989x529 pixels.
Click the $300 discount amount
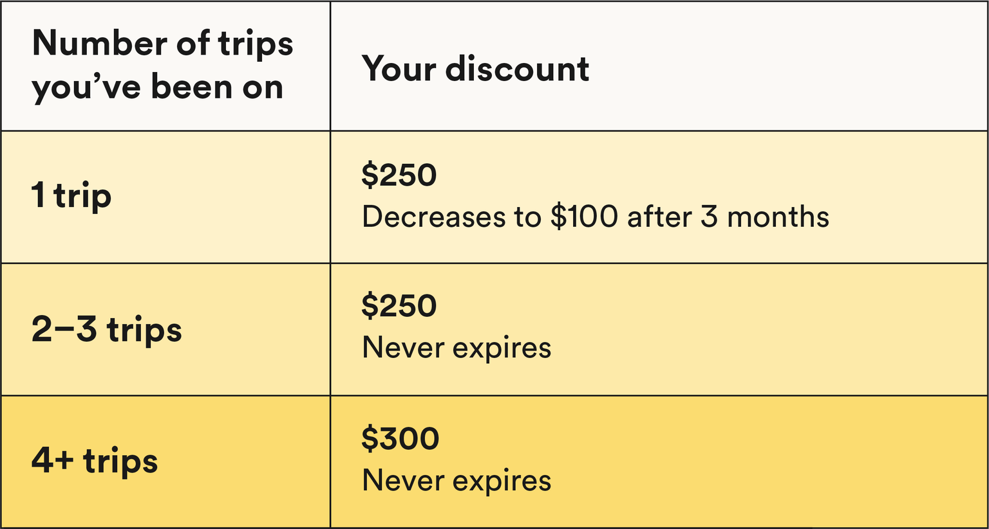(400, 438)
